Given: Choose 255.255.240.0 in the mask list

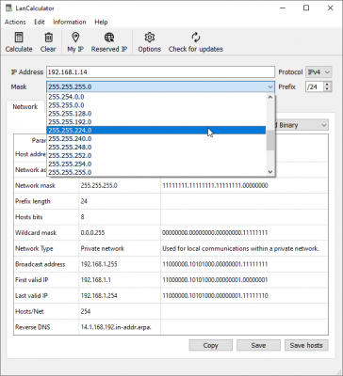Looking at the screenshot, I should (x=156, y=138).
